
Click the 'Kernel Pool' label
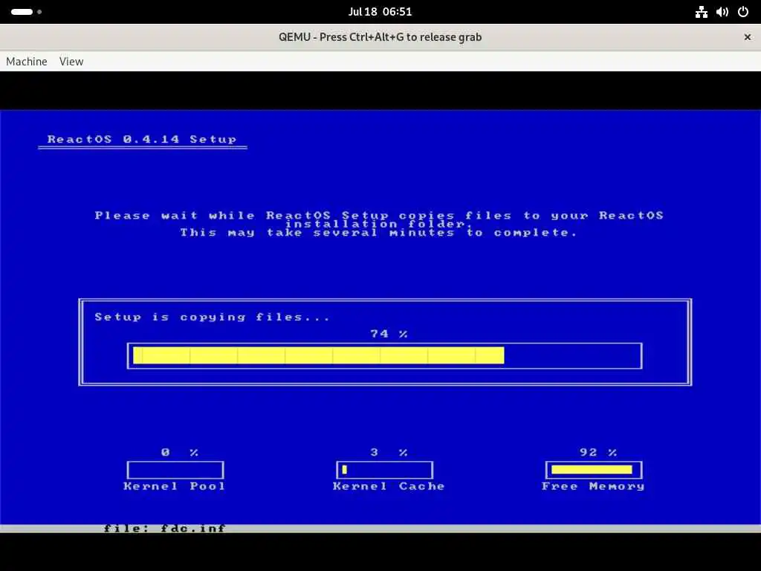click(175, 486)
